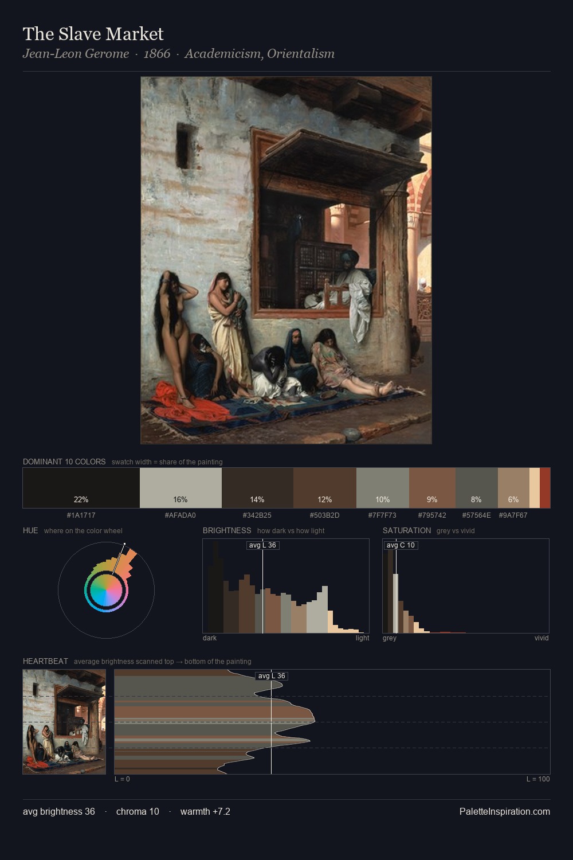This screenshot has width=573, height=860.
Task: Select the 10% grey-olive swatch
Action: coord(383,487)
